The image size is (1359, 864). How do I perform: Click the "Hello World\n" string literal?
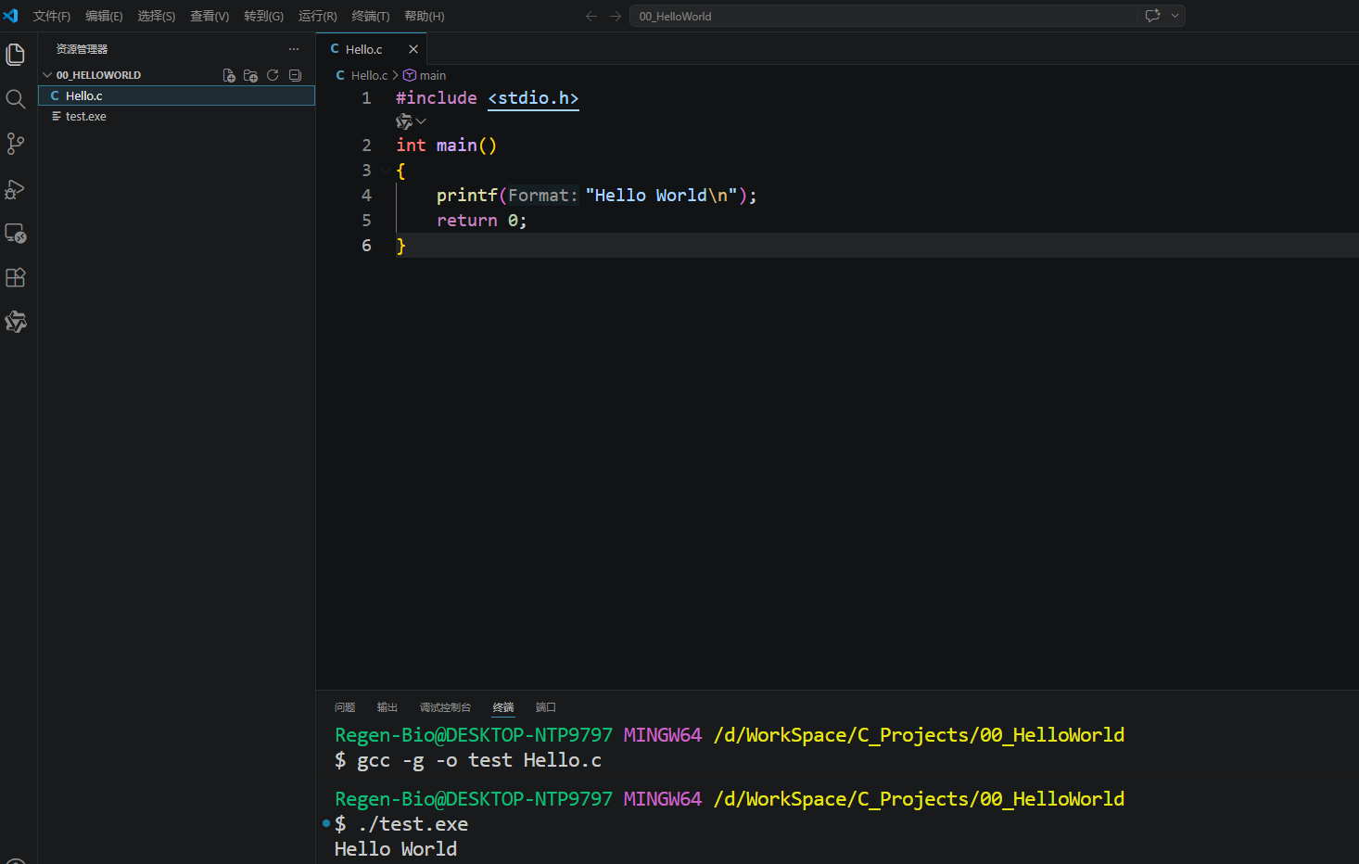(x=662, y=196)
